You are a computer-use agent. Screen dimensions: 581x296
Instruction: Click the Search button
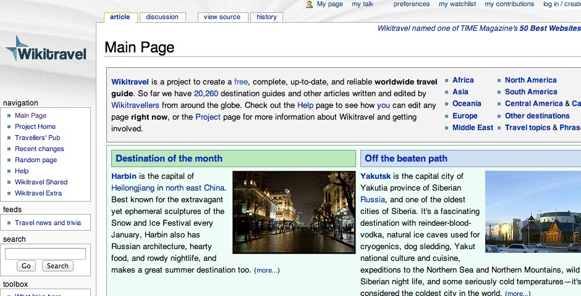[57, 266]
